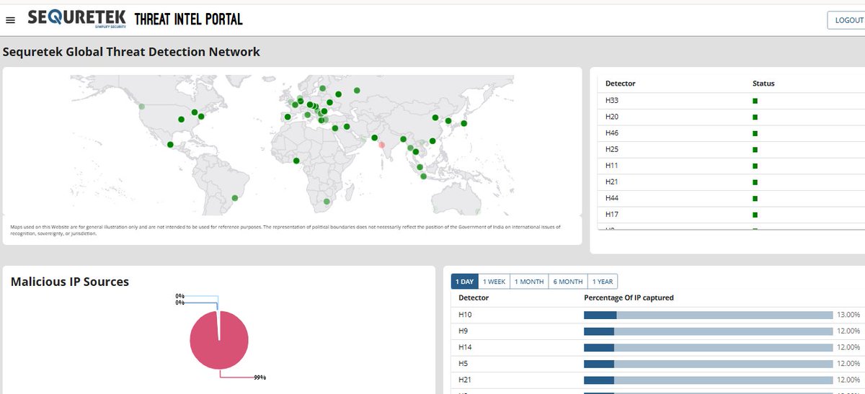Click the H14 percentage progress bar

click(708, 347)
